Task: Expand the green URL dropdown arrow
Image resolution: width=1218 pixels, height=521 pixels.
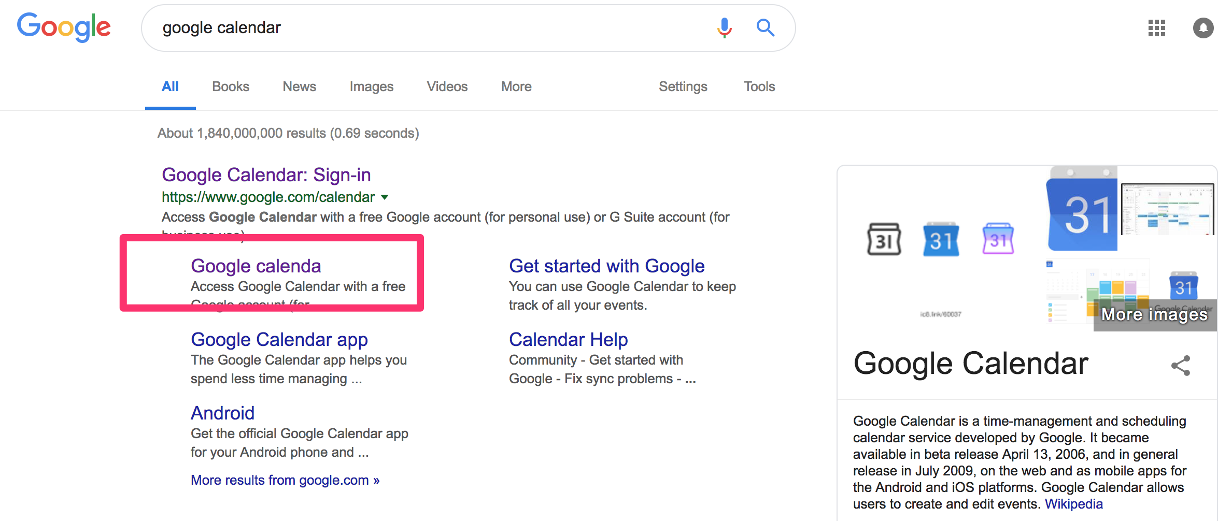Action: click(385, 197)
